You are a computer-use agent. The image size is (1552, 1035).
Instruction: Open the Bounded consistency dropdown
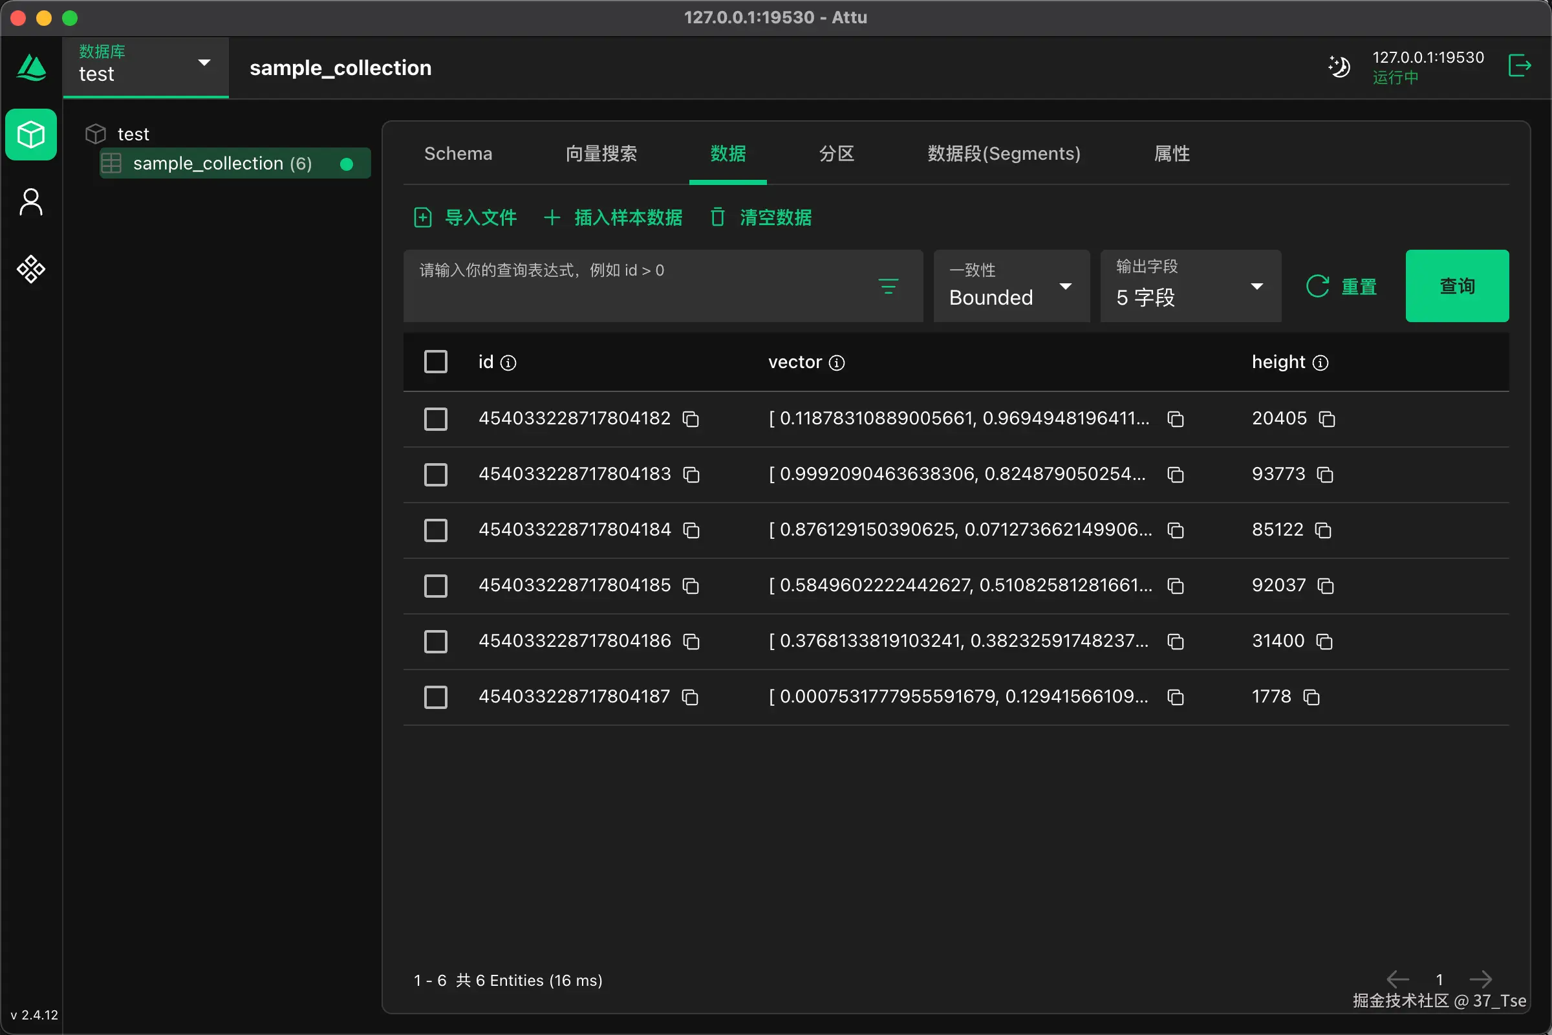tap(1011, 287)
